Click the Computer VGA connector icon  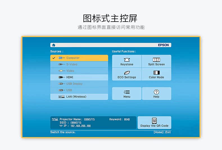click(62, 58)
